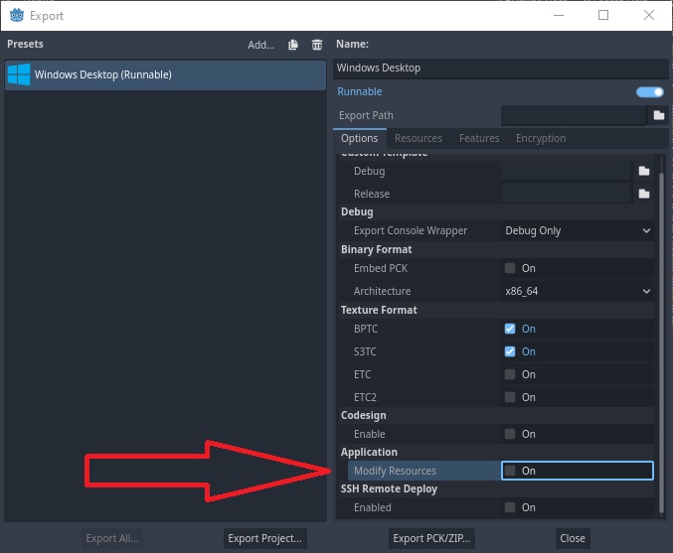The image size is (673, 553).
Task: Click the Codesign section header
Action: click(x=364, y=415)
